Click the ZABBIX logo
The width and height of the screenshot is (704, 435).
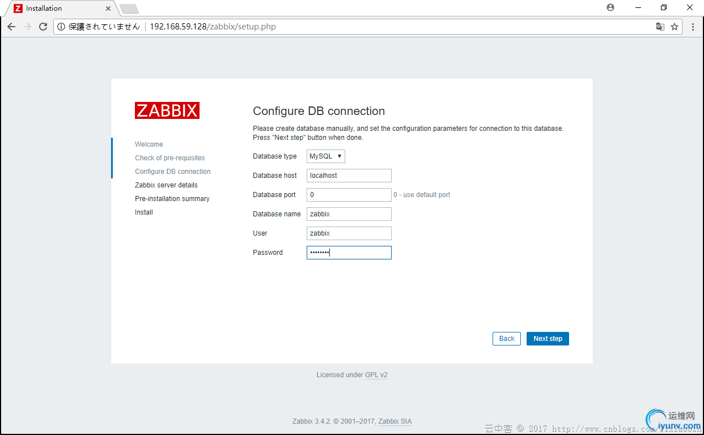[x=167, y=110]
